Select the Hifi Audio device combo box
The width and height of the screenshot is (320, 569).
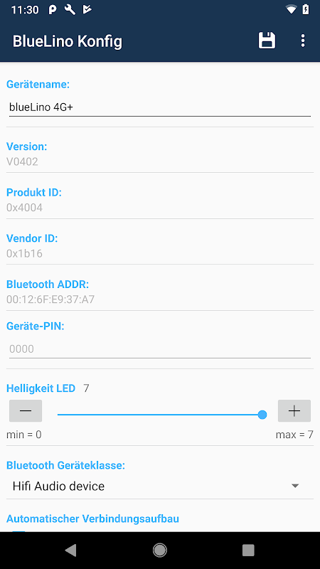click(159, 486)
